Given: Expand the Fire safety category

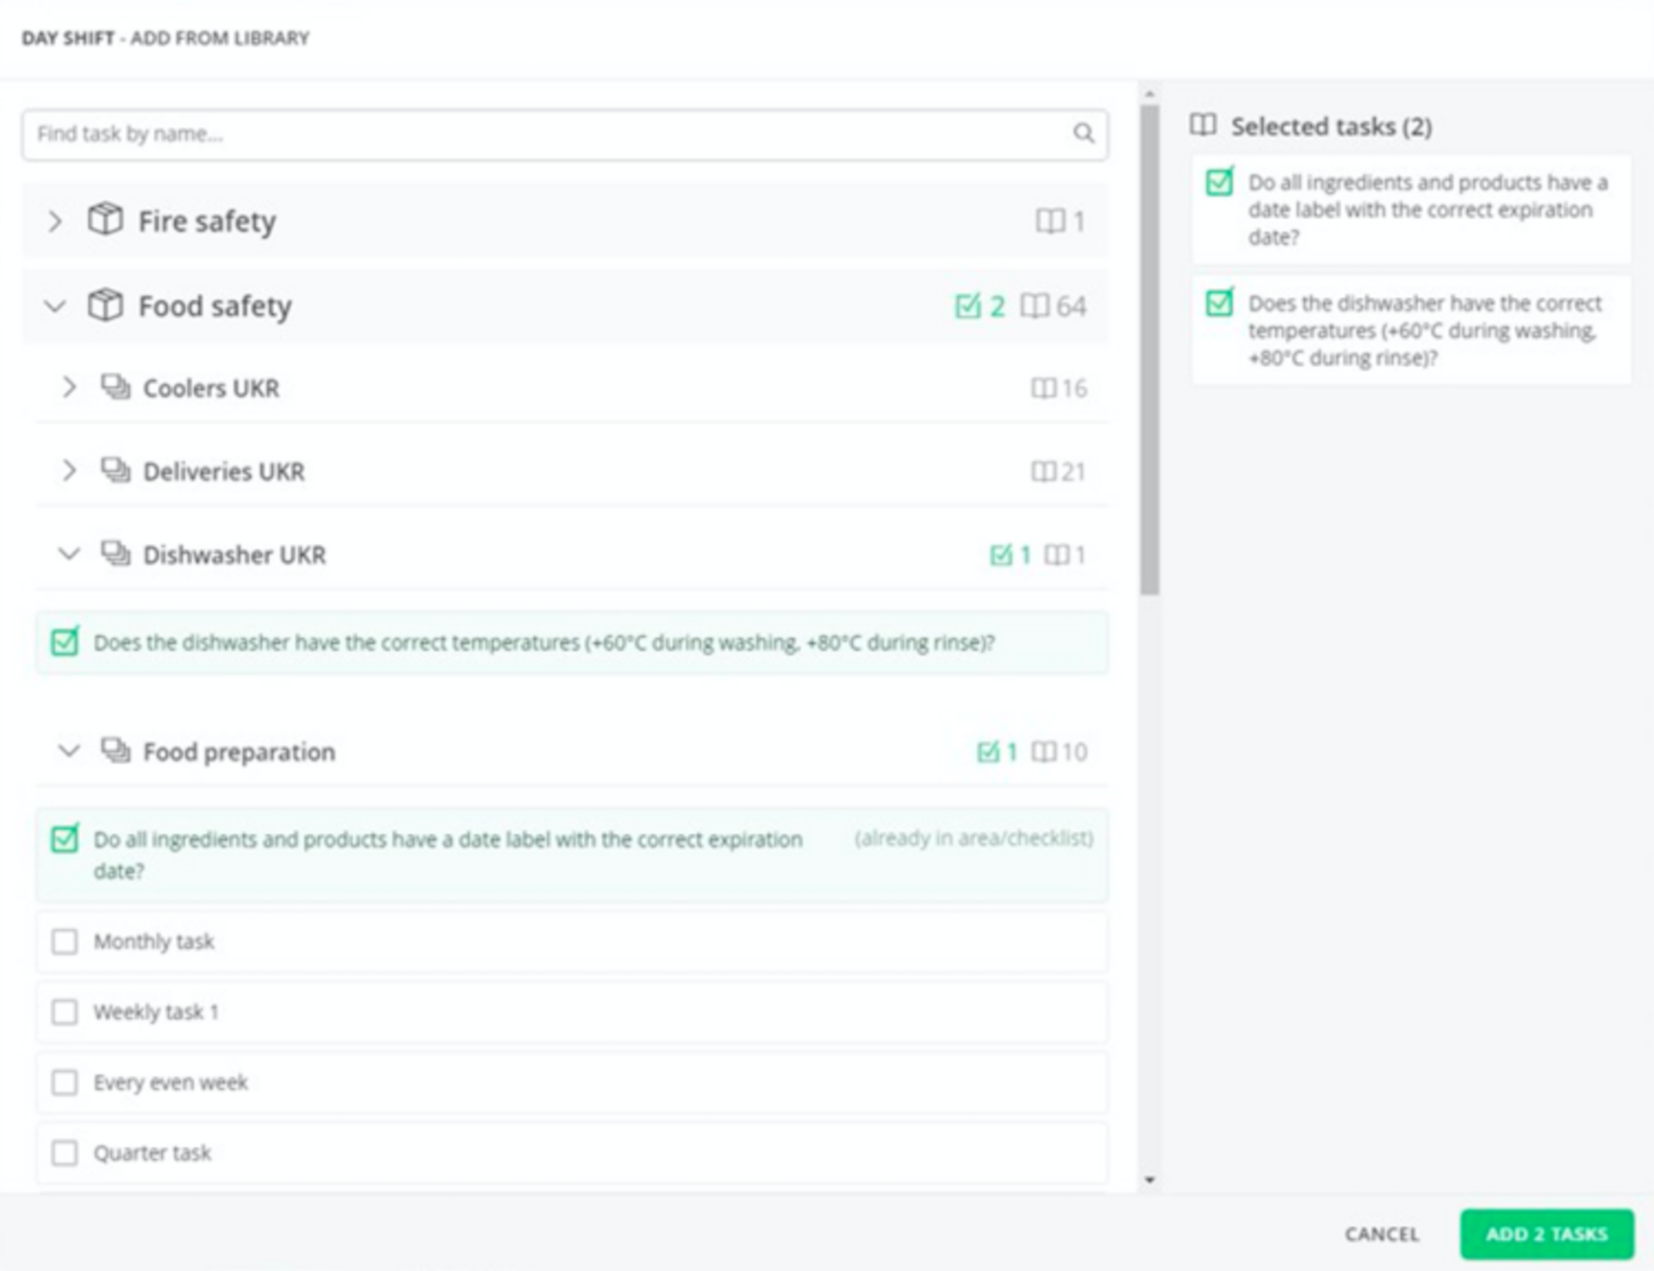Looking at the screenshot, I should 55,221.
